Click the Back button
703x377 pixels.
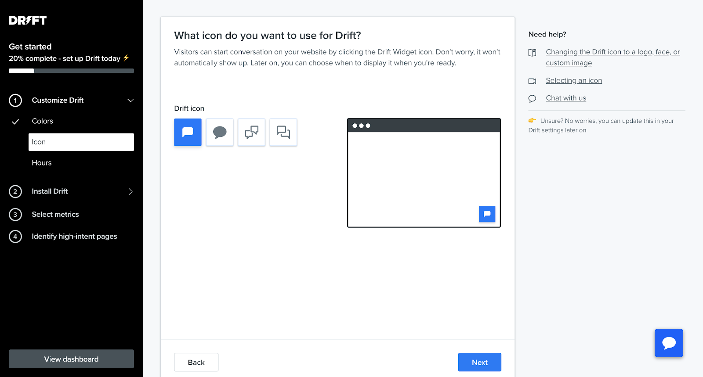point(196,362)
